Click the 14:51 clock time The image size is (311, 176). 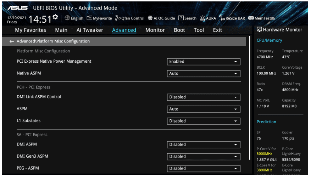coord(40,19)
